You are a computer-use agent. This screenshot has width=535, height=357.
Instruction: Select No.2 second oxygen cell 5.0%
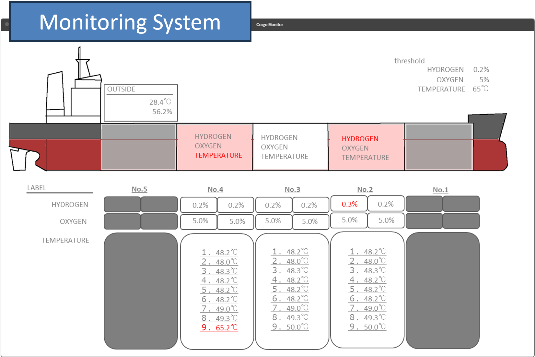point(386,220)
